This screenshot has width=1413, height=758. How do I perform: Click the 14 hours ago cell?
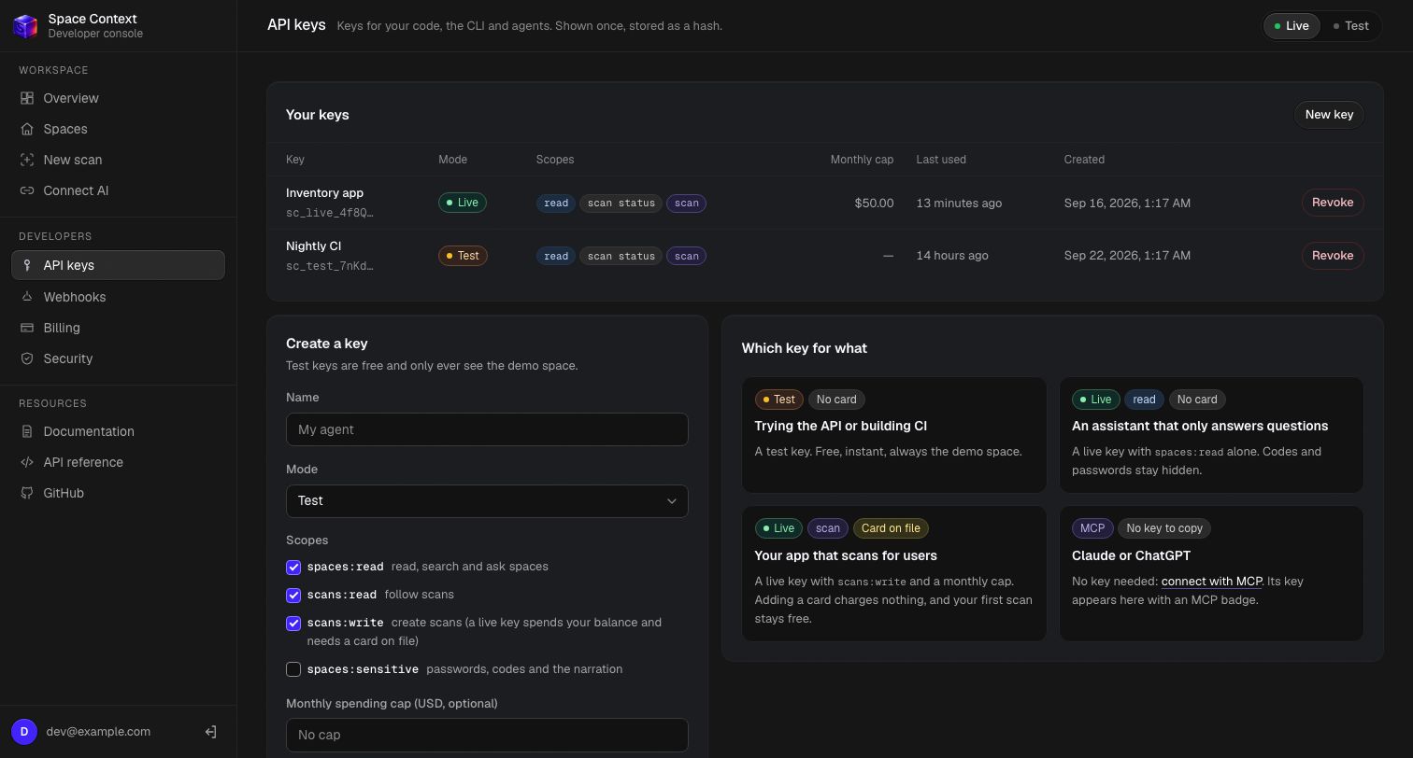click(952, 256)
